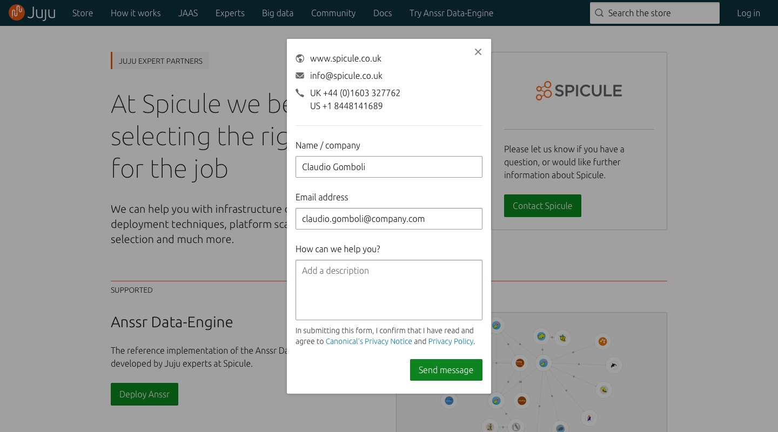Click the JUJU EXPERT PARTNERS label
This screenshot has width=778, height=432.
160,61
